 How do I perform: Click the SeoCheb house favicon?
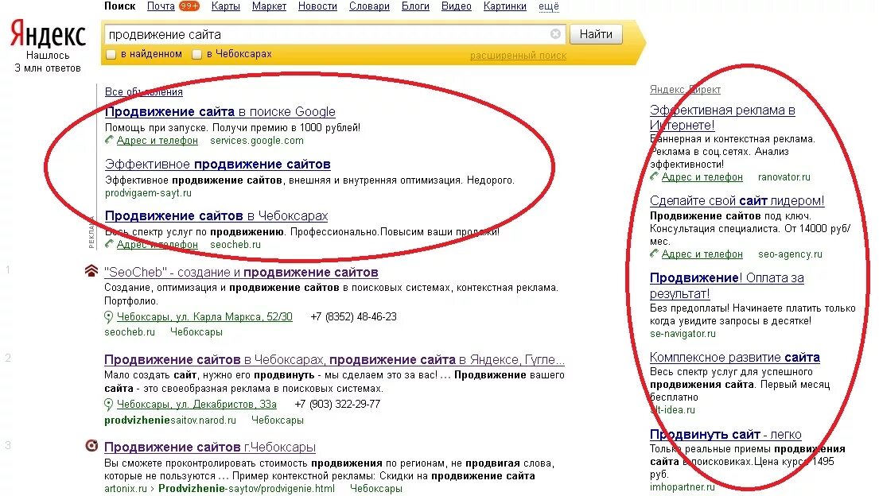point(91,271)
